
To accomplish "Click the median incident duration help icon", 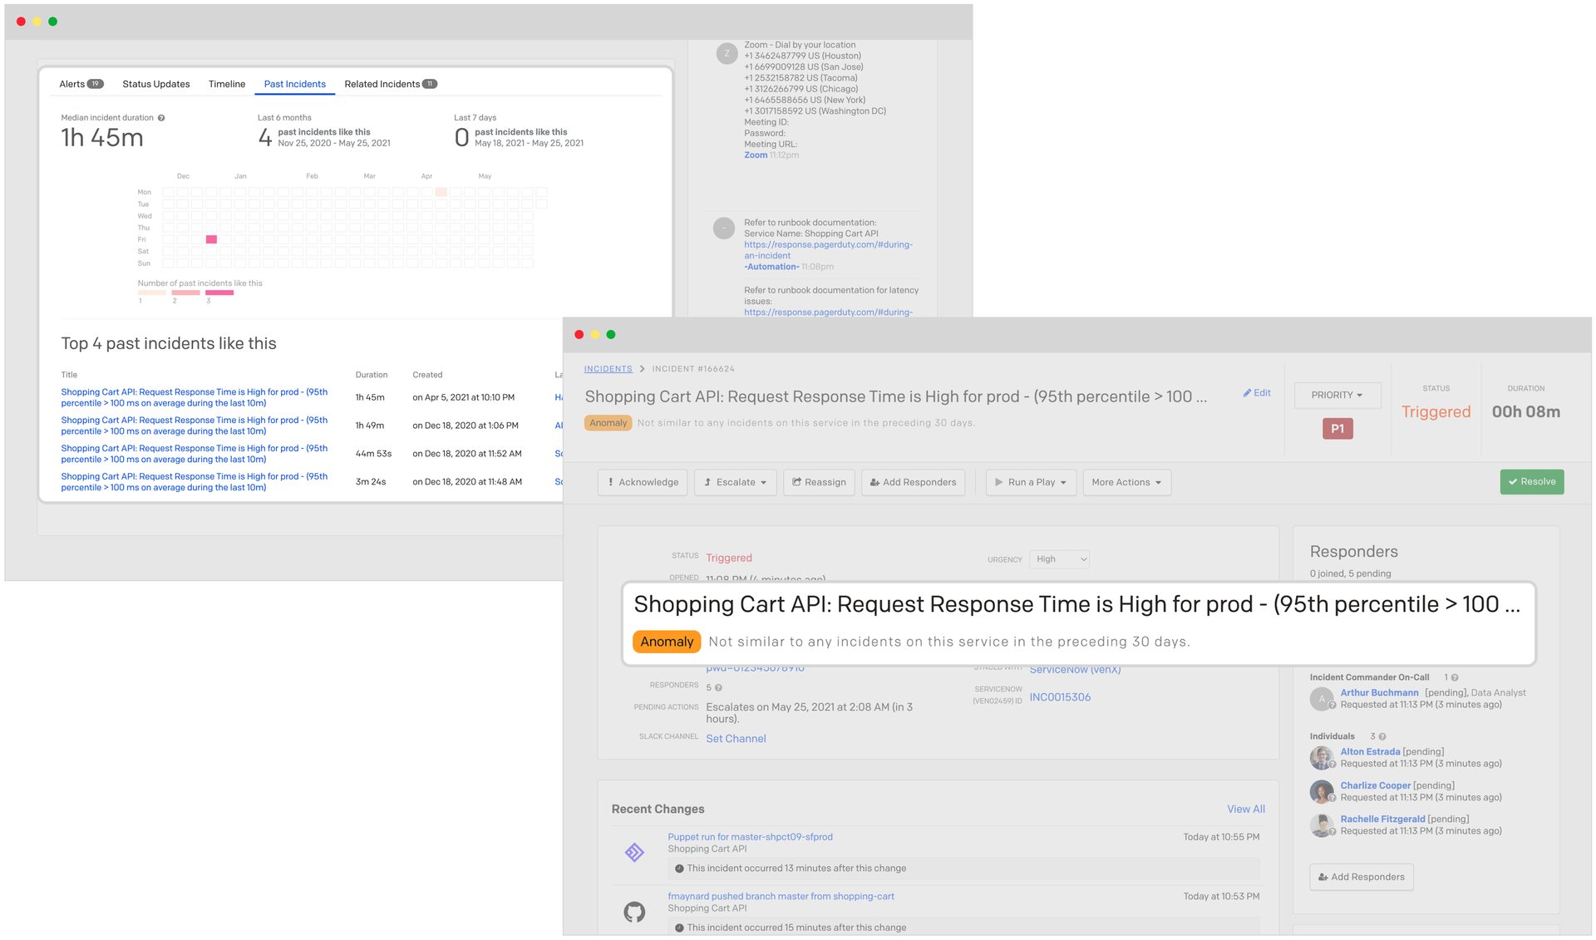I will click(161, 118).
